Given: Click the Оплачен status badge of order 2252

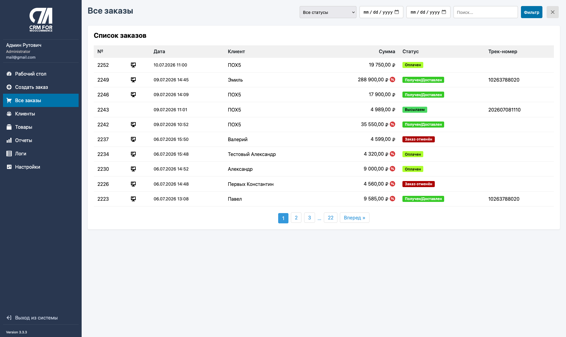Looking at the screenshot, I should pyautogui.click(x=413, y=65).
